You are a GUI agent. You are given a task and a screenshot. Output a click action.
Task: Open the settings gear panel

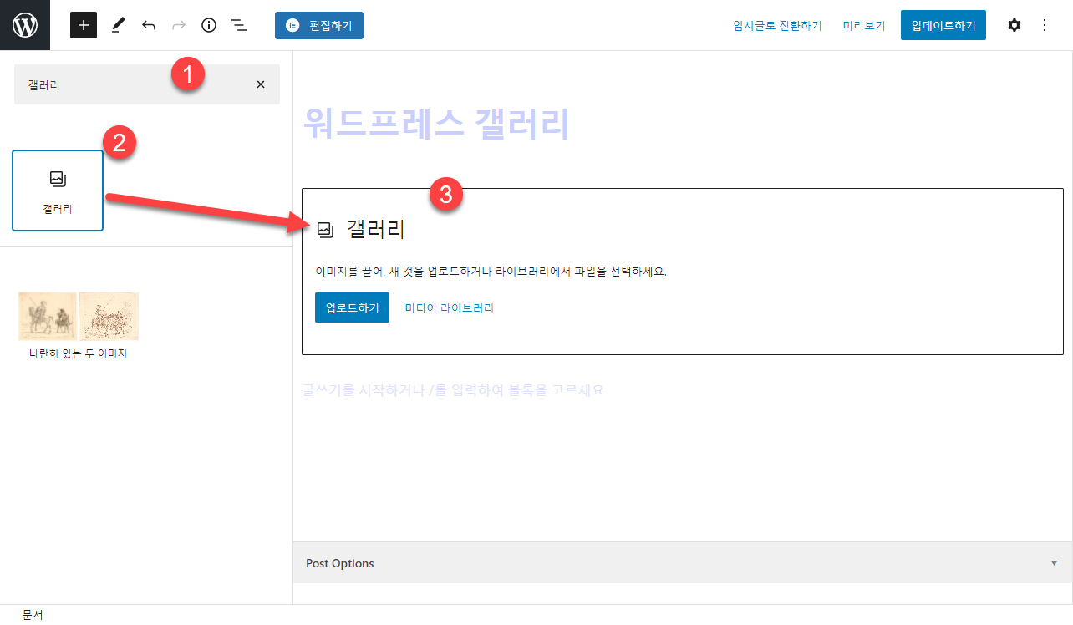click(x=1014, y=25)
